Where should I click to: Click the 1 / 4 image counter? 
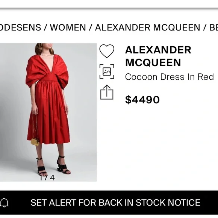point(47,178)
